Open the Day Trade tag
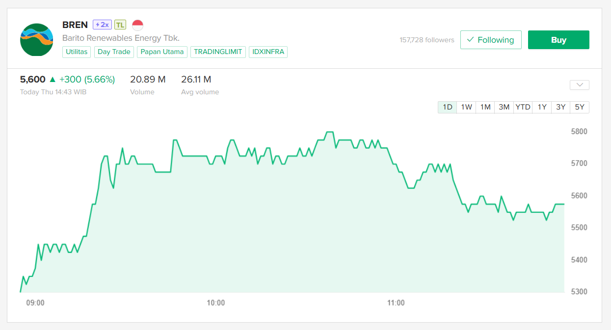This screenshot has width=611, height=330. 114,52
